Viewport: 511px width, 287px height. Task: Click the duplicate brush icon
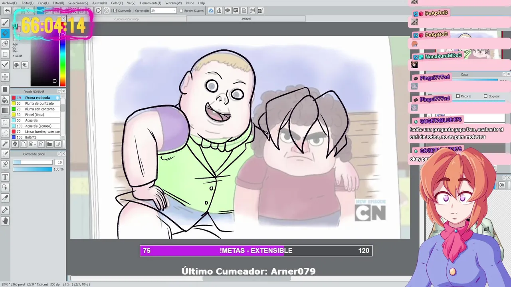point(57,144)
